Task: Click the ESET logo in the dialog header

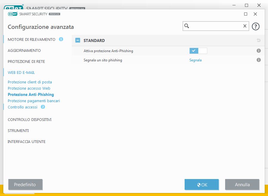Action: tap(13, 14)
